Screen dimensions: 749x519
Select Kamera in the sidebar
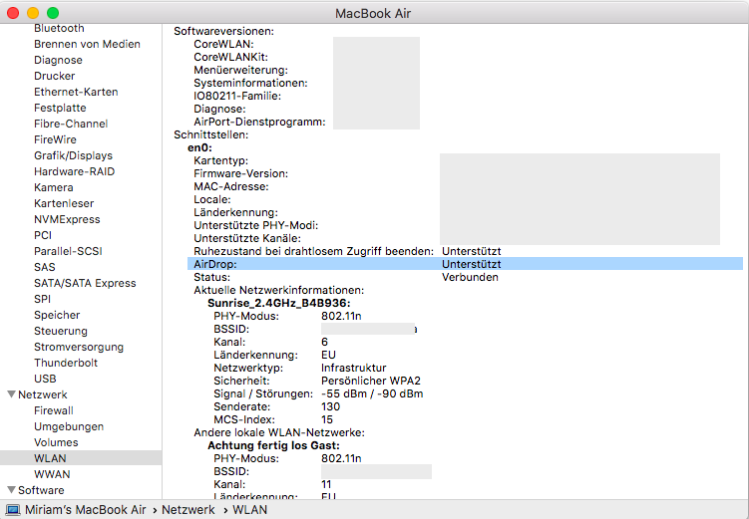point(54,187)
